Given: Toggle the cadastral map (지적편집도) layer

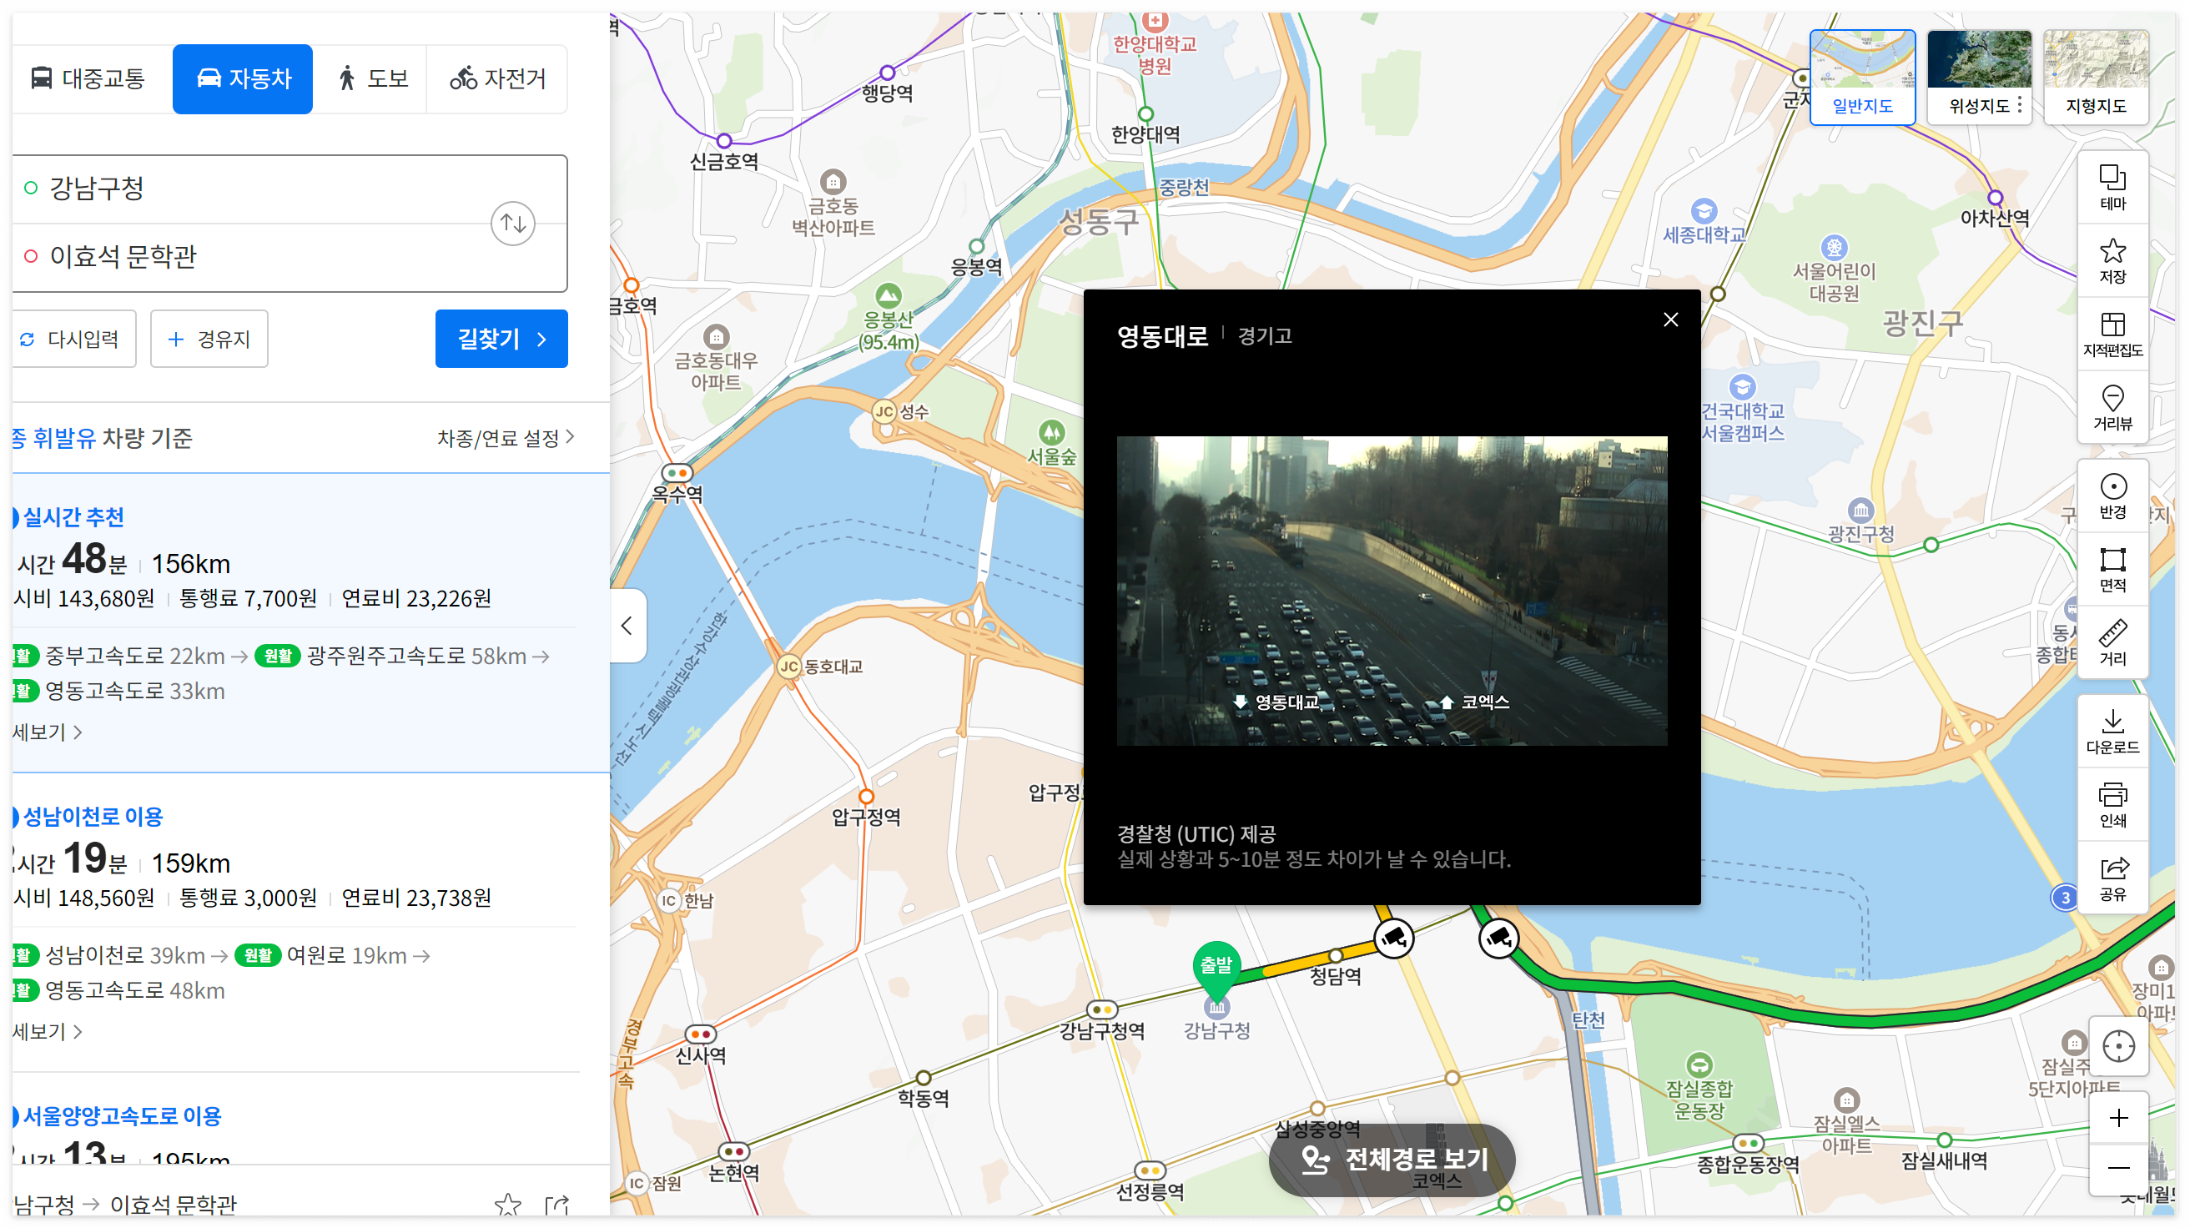Looking at the screenshot, I should (2114, 333).
